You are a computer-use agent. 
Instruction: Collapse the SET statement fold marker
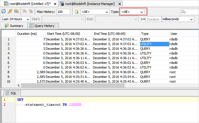[16, 100]
